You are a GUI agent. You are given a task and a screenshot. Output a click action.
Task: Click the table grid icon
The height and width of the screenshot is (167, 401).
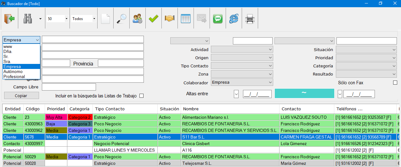click(x=186, y=19)
